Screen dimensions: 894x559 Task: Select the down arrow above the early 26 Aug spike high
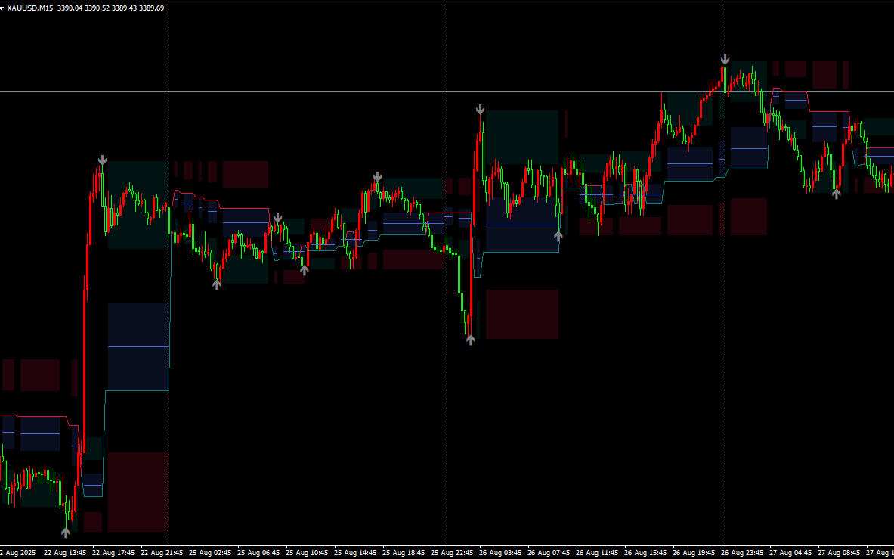pyautogui.click(x=480, y=110)
